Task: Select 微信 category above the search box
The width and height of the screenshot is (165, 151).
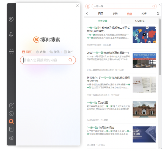Action: click(x=55, y=52)
